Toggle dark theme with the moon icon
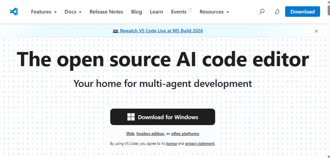 click(277, 12)
